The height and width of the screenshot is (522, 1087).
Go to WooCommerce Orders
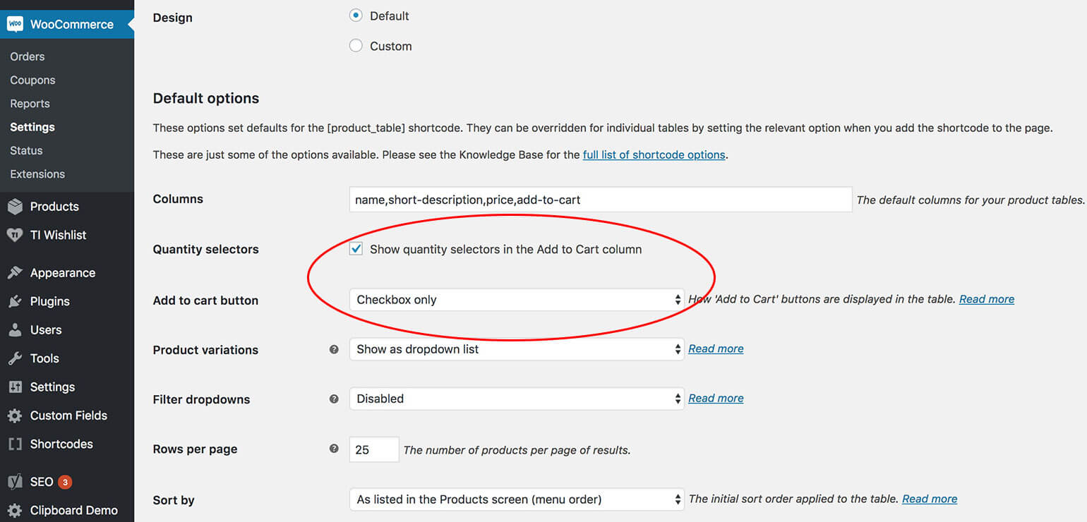pos(27,56)
